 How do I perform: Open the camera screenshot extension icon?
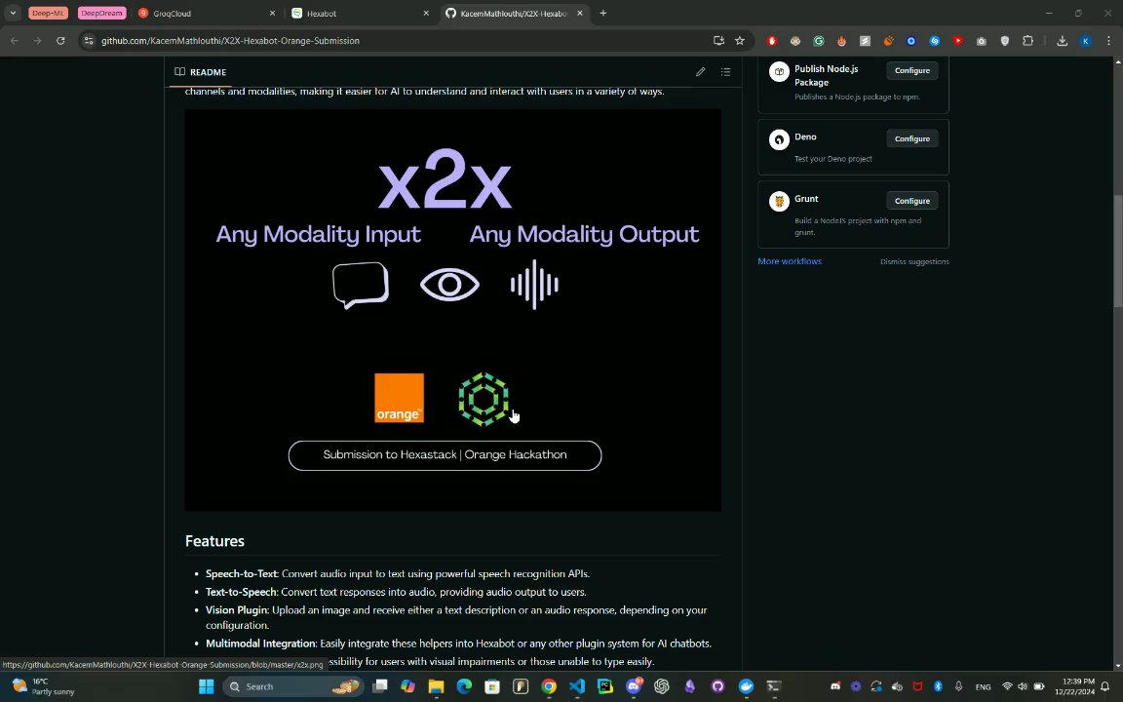(982, 41)
